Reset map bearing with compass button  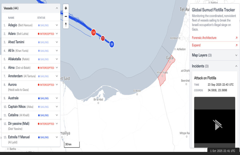[x=66, y=24]
